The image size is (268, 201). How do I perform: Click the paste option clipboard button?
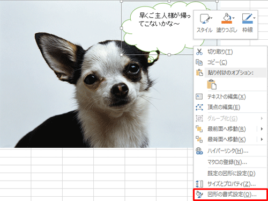[212, 84]
